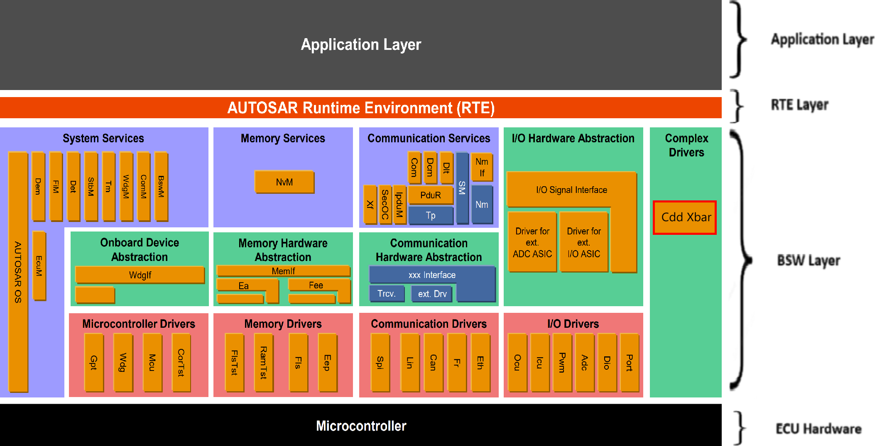Select the PduR module box
This screenshot has height=446, width=882.
tap(430, 195)
